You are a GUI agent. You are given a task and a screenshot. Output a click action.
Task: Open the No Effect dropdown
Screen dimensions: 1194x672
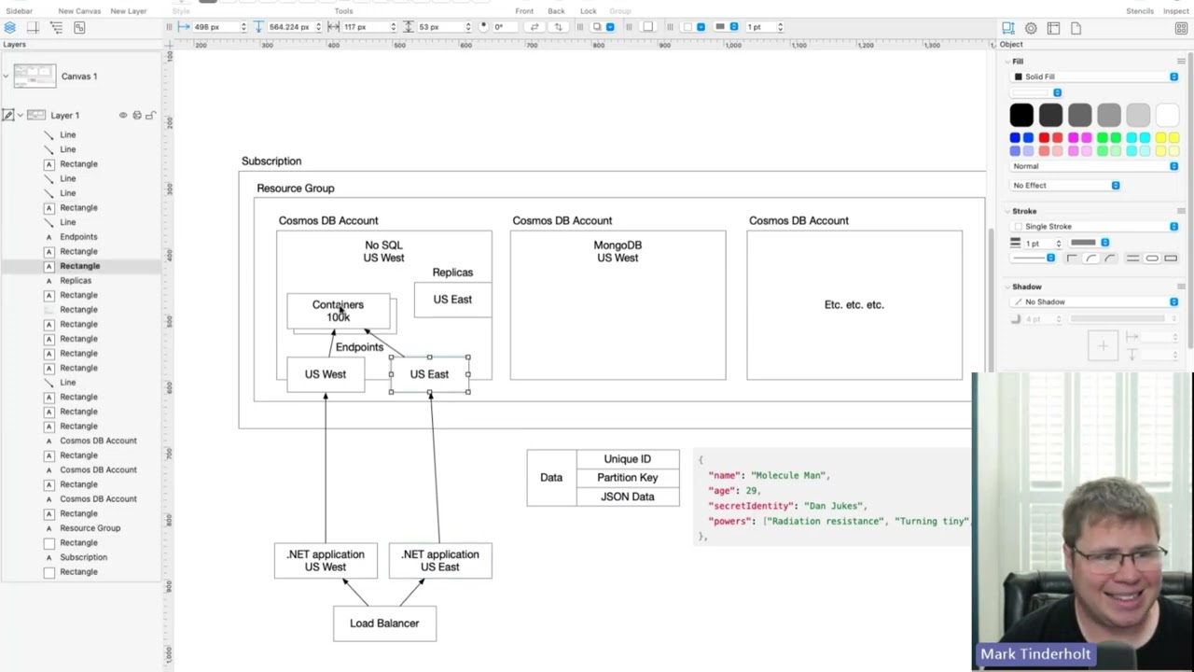click(1065, 186)
